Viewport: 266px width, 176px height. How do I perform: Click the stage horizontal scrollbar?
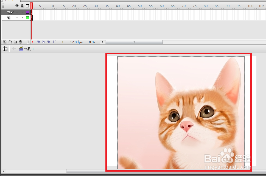[166, 171]
